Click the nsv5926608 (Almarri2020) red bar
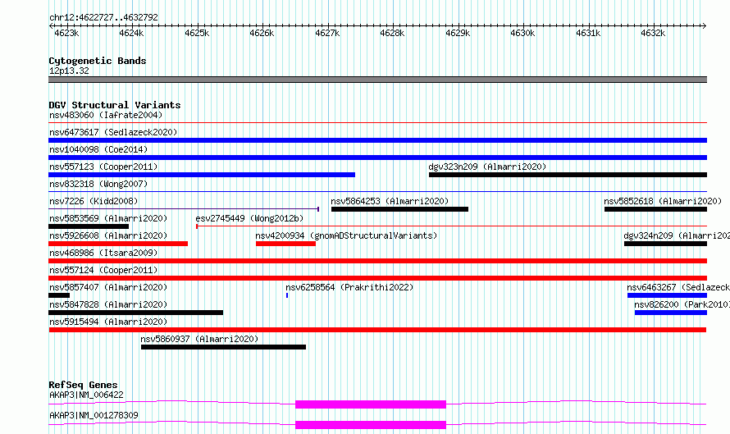 118,244
